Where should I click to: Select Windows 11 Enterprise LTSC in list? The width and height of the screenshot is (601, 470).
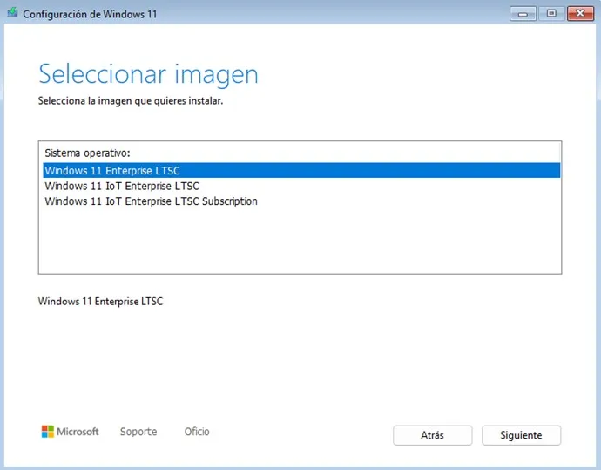pos(301,170)
